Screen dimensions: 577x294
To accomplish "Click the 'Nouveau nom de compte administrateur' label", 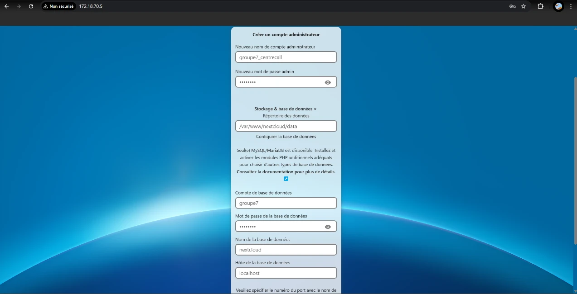I will click(275, 47).
